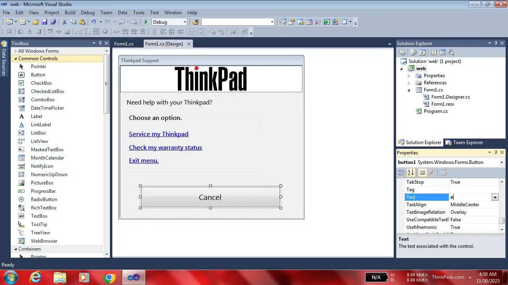
Task: Click the Make Same Size icon
Action: [x=96, y=32]
